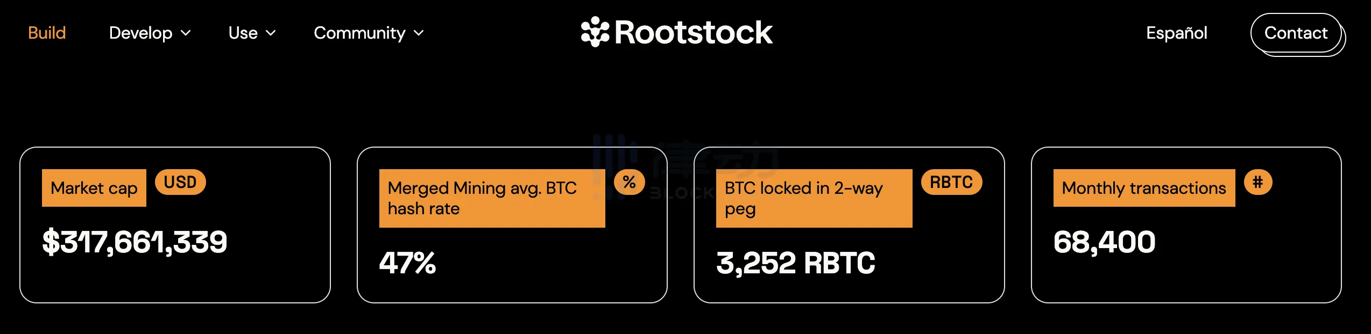Viewport: 1371px width, 334px height.
Task: Open the Community dropdown menu
Action: tap(369, 33)
